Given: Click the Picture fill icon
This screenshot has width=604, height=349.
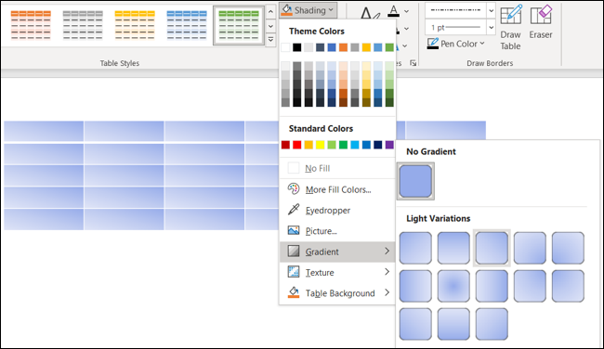Looking at the screenshot, I should 294,230.
